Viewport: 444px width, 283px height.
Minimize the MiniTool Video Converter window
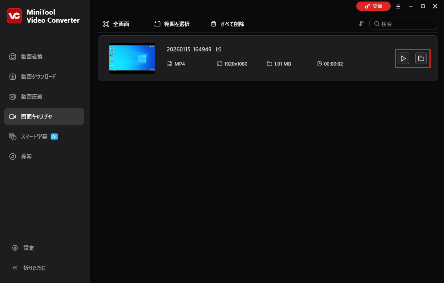(x=410, y=6)
